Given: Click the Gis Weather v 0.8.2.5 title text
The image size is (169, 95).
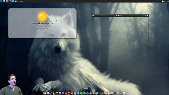Looking at the screenshot, I should [42, 23].
